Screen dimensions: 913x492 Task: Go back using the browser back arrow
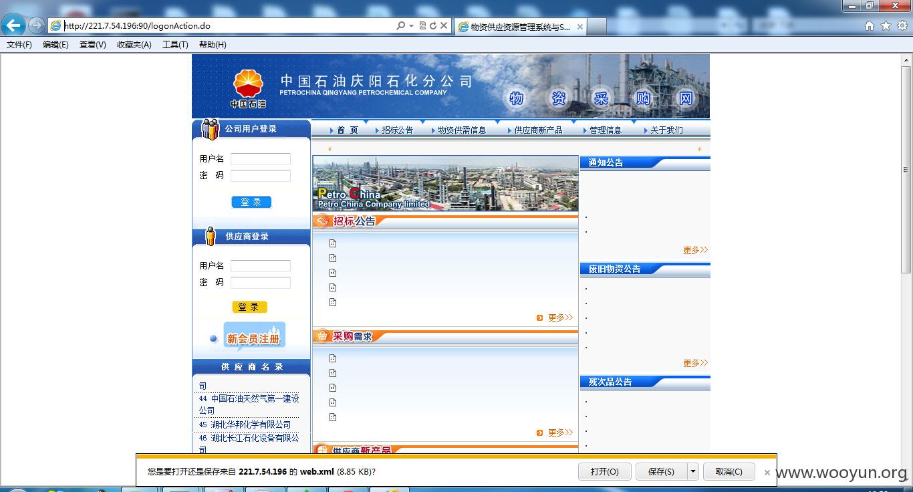pos(14,26)
